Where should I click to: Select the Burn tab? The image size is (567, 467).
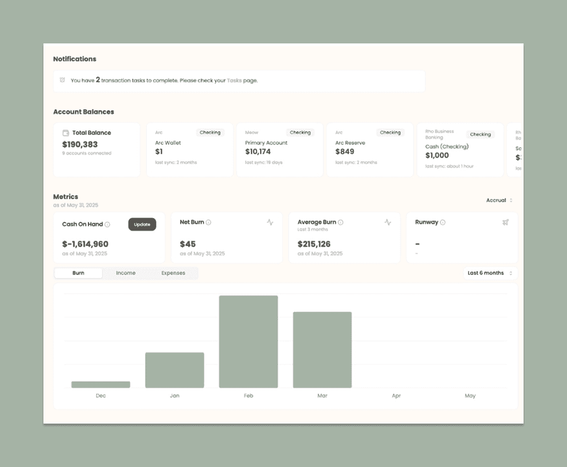78,273
